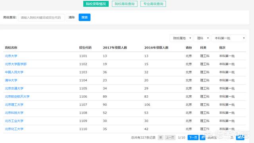Select the code cell 1101
The width and height of the screenshot is (254, 143).
83,56
